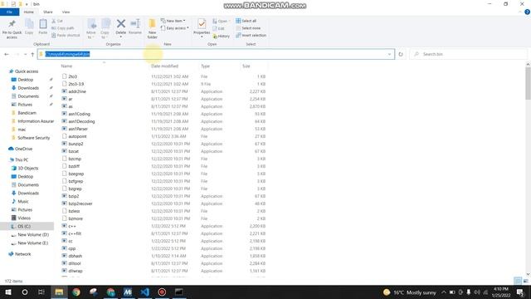Switch to Details view icon in status bar
Screen dimensions: 531x299
point(518,281)
